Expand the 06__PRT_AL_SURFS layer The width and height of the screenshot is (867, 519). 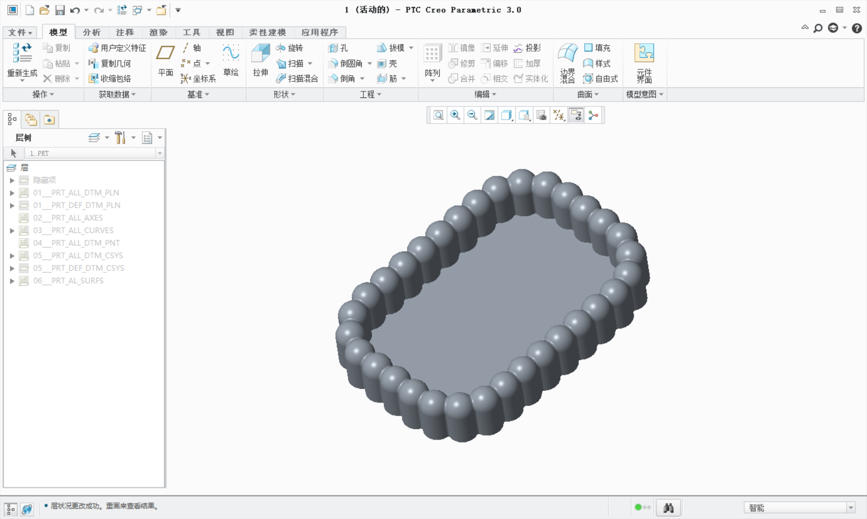(x=12, y=280)
